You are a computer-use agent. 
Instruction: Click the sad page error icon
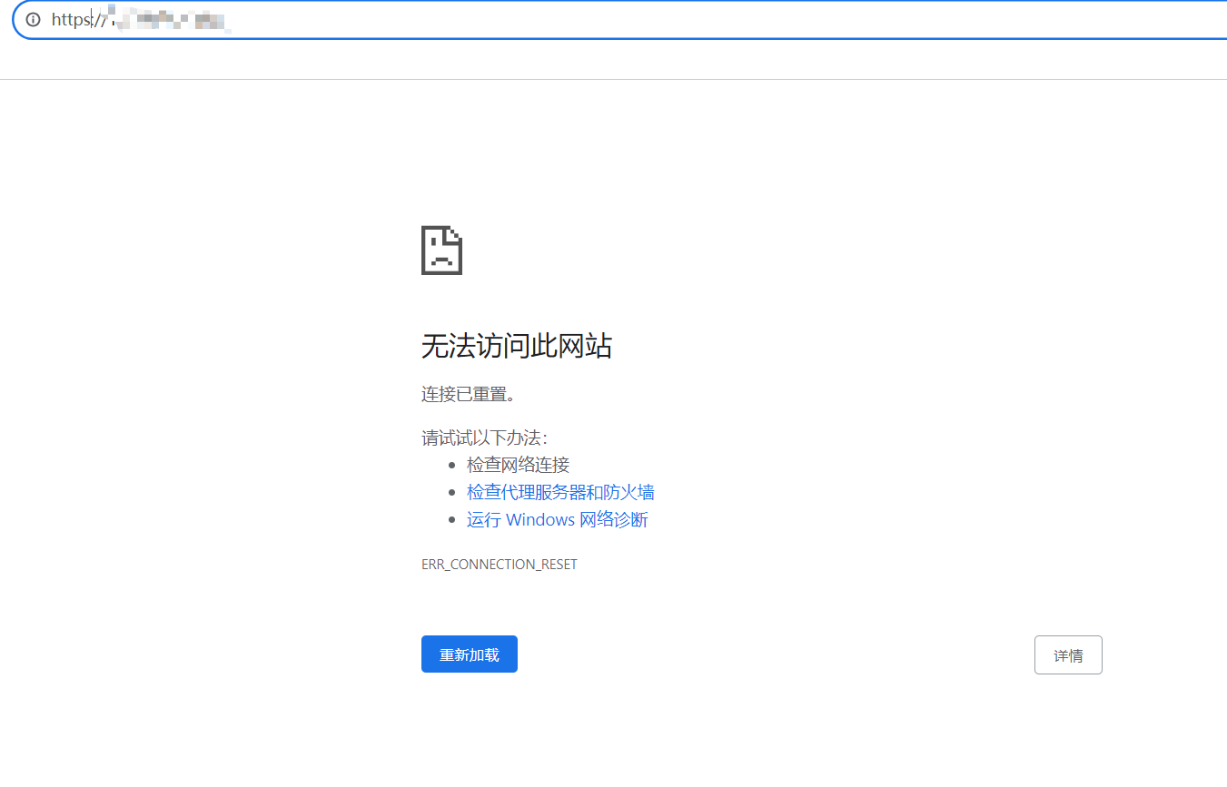(x=442, y=250)
